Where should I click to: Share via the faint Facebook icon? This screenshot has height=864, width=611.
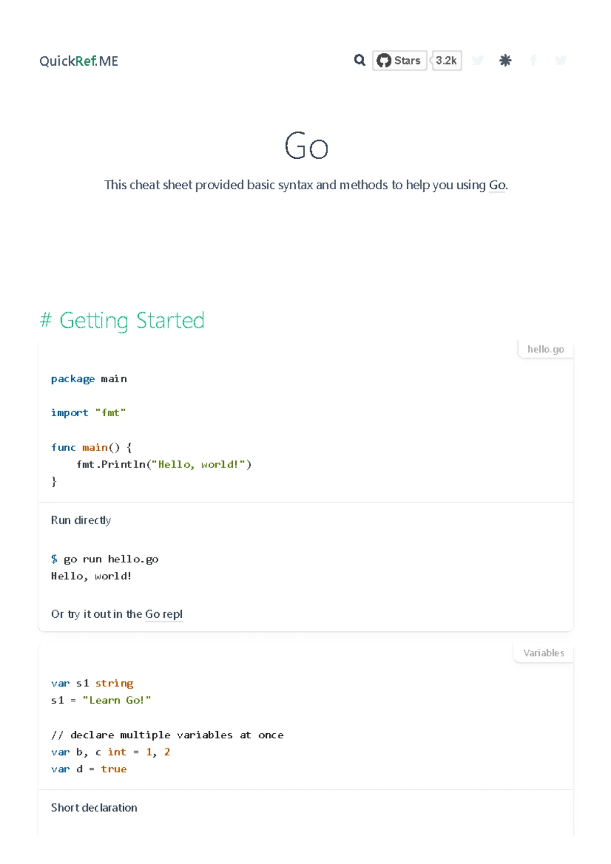pos(533,61)
